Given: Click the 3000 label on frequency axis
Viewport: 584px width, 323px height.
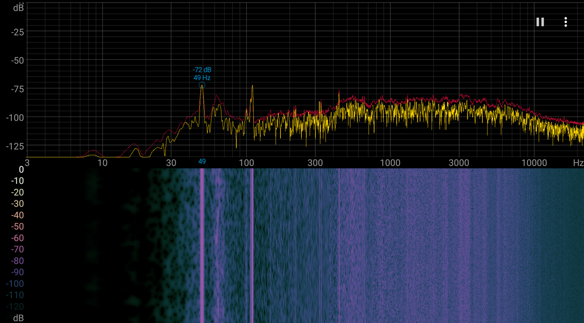Looking at the screenshot, I should (459, 163).
